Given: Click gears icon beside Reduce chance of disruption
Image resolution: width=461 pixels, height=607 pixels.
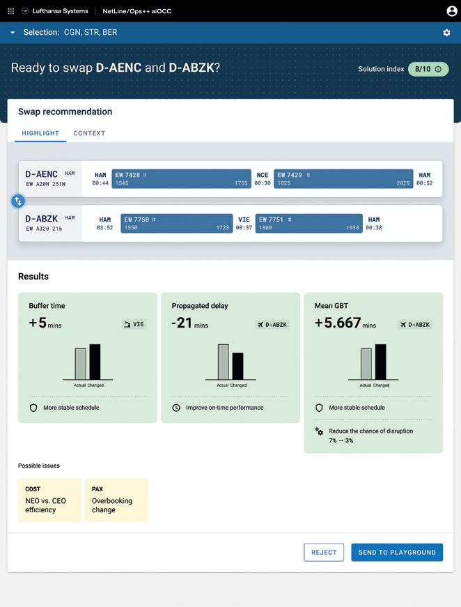Looking at the screenshot, I should (x=319, y=431).
